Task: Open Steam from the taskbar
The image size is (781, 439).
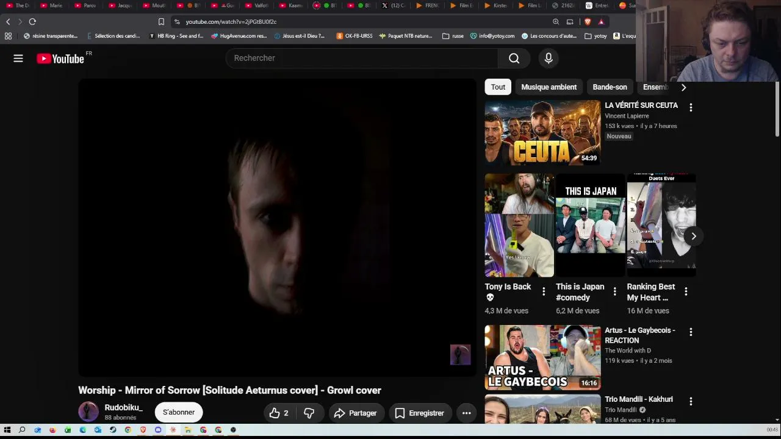Action: coord(113,430)
